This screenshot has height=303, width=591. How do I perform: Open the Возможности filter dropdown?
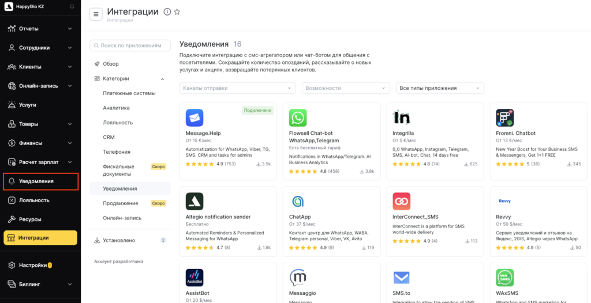346,88
